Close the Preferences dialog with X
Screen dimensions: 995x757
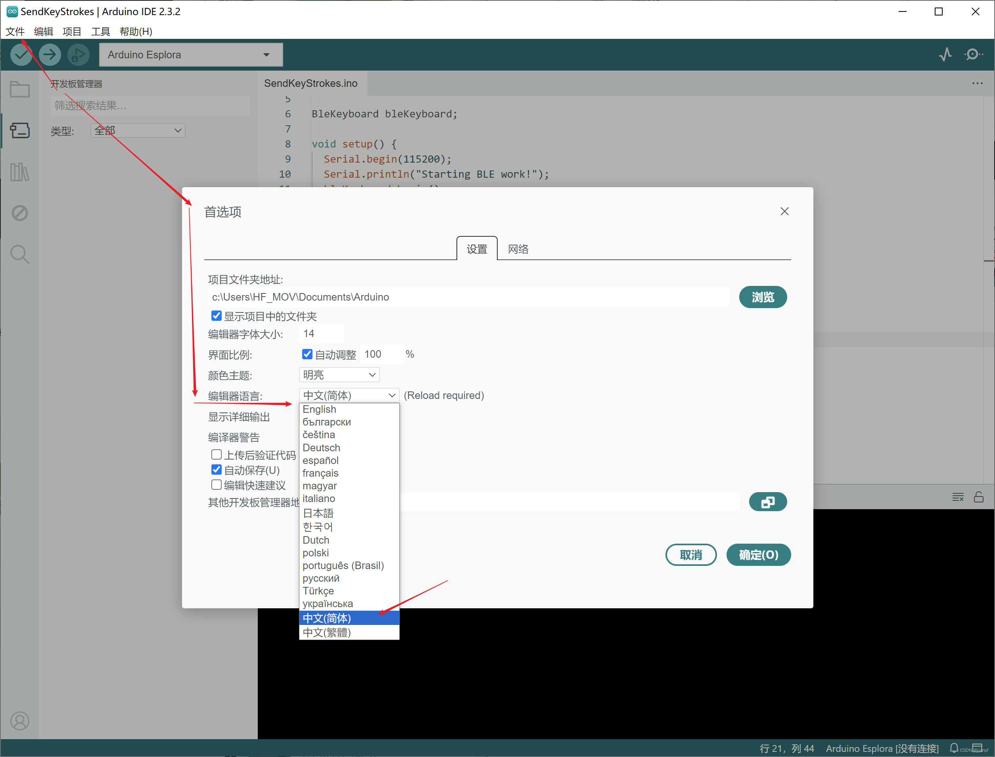[784, 211]
